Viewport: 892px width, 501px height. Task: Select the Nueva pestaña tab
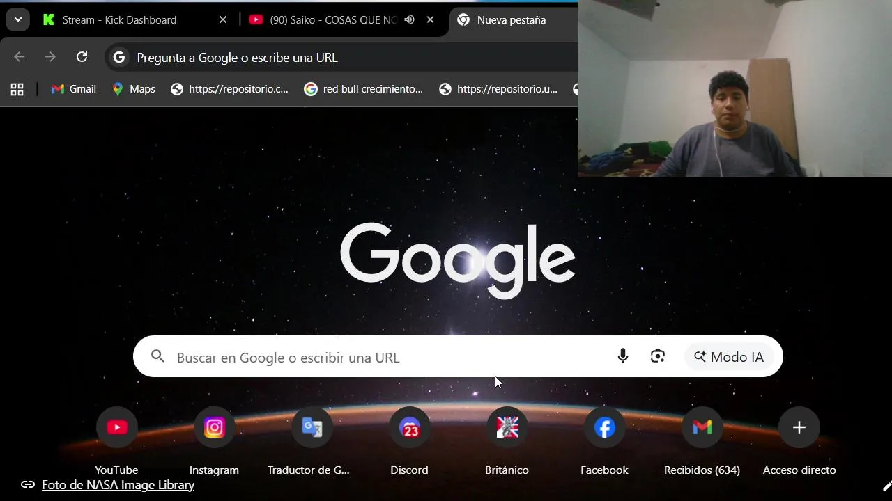click(513, 20)
